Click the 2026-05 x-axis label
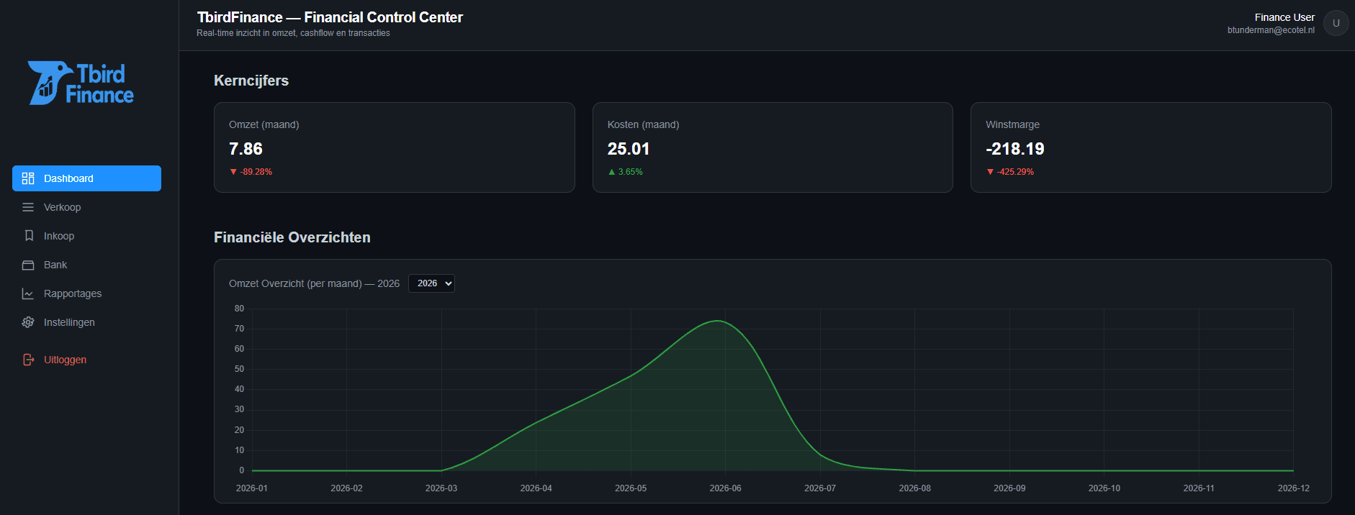The height and width of the screenshot is (515, 1355). pyautogui.click(x=631, y=488)
